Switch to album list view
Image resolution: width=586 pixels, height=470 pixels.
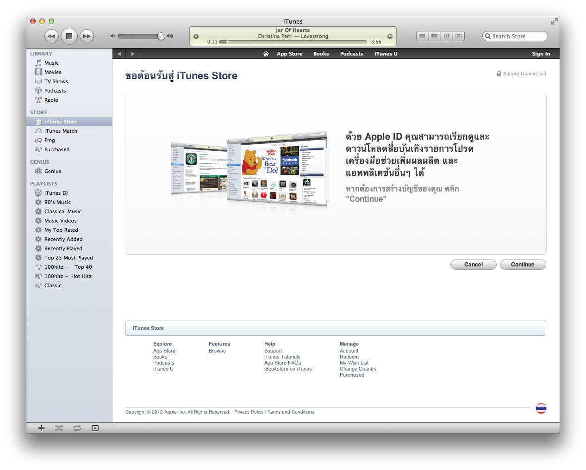pyautogui.click(x=434, y=36)
